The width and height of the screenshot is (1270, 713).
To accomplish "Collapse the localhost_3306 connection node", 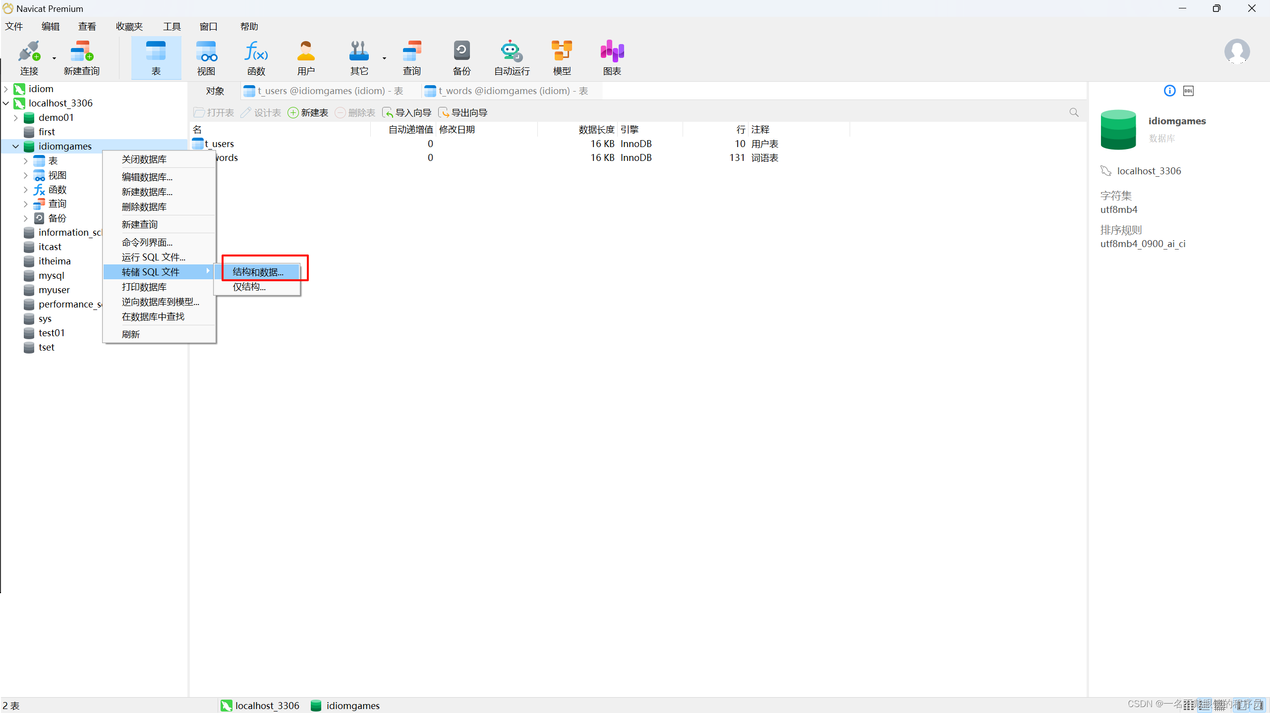I will pos(6,103).
